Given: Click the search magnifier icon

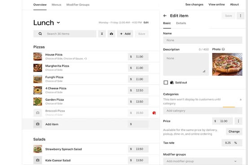Looking at the screenshot, I should 40,34.
